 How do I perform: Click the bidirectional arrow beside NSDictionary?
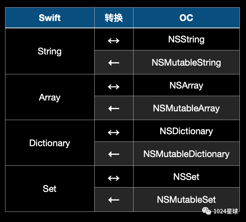coord(114,132)
